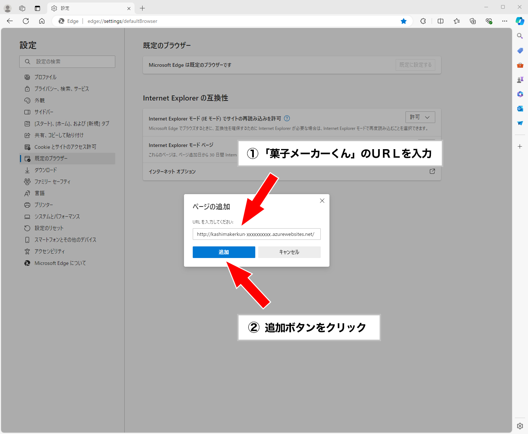
Task: Open the Workspaces icon in title bar
Action: tap(22, 8)
